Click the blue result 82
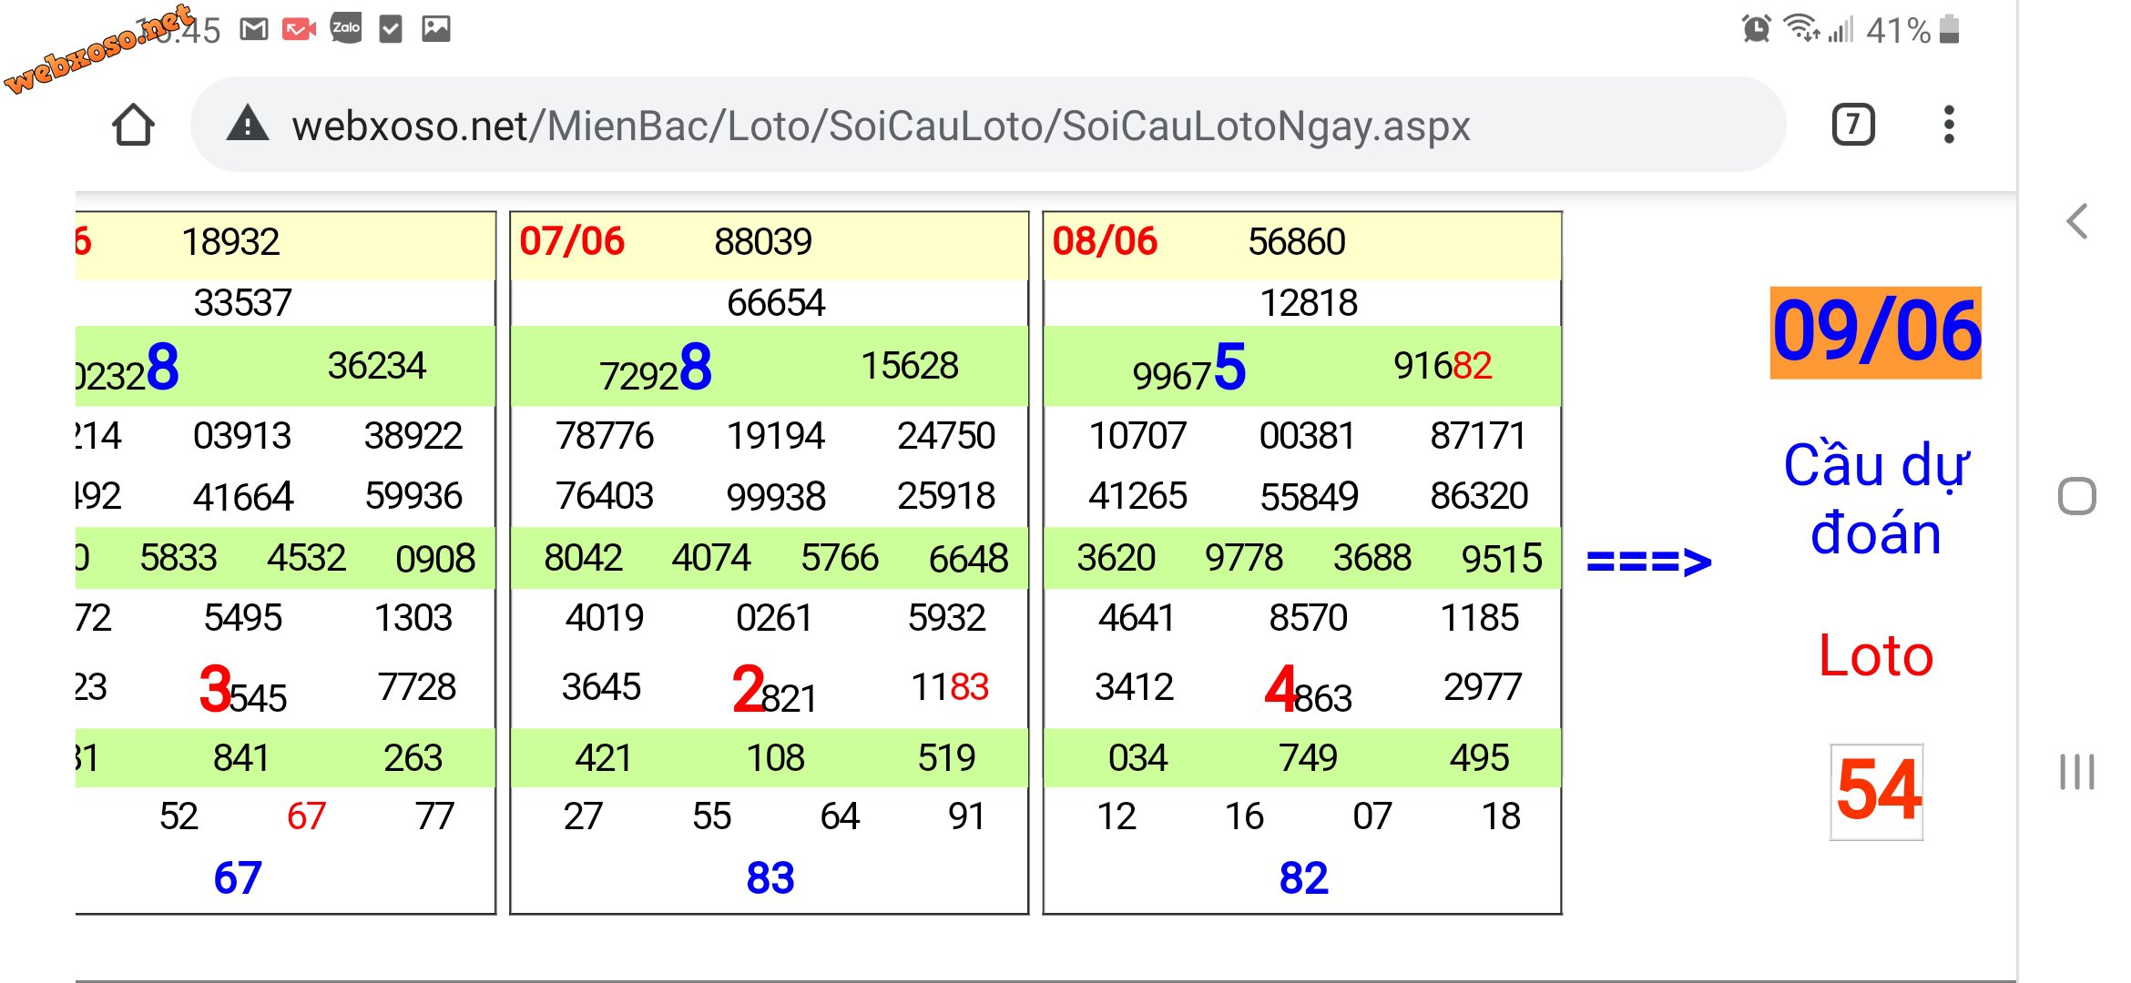This screenshot has width=2131, height=983. click(x=1303, y=878)
